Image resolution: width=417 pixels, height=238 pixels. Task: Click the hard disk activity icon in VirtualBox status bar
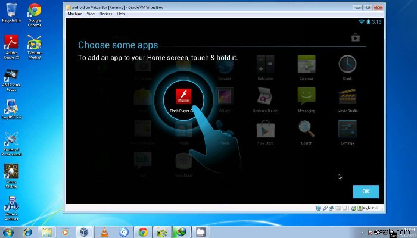coord(318,208)
